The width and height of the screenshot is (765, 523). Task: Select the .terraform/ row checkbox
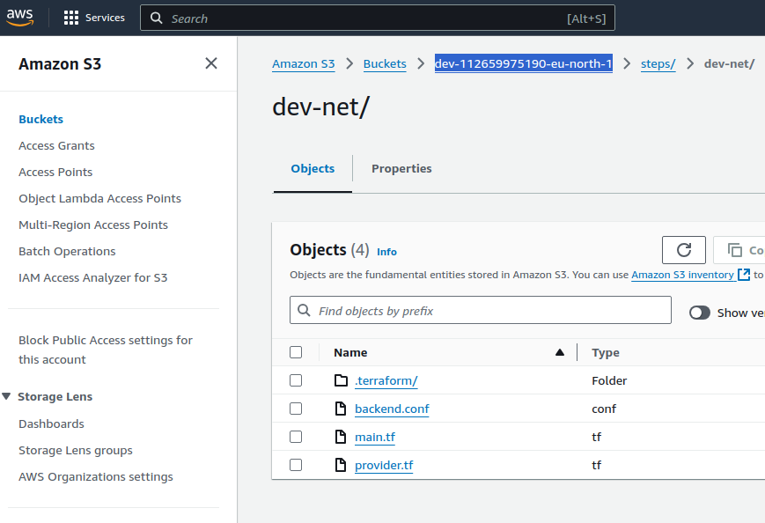pos(296,380)
